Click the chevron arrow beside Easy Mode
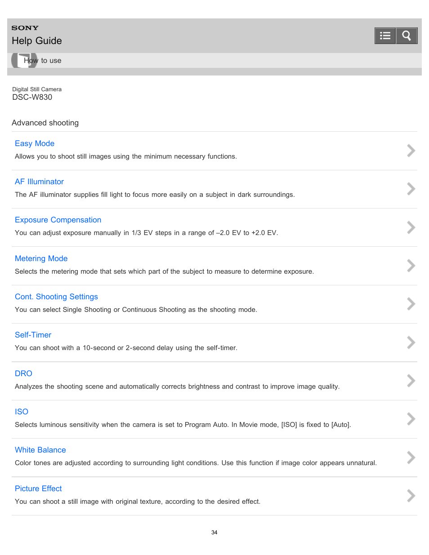The height and width of the screenshot is (555, 429). [411, 151]
